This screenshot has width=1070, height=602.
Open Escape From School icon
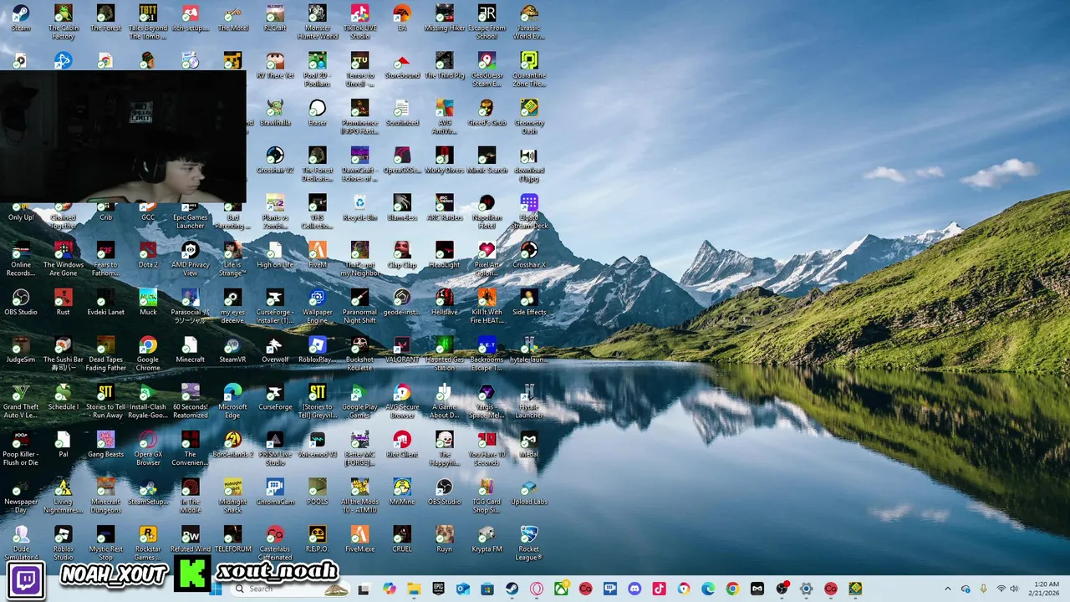coord(487,22)
